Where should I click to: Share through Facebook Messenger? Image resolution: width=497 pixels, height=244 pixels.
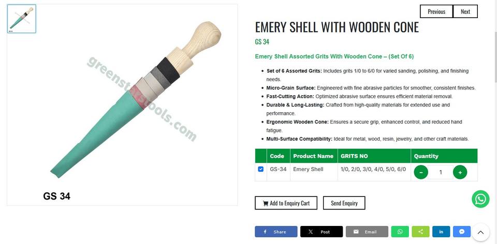(x=462, y=232)
